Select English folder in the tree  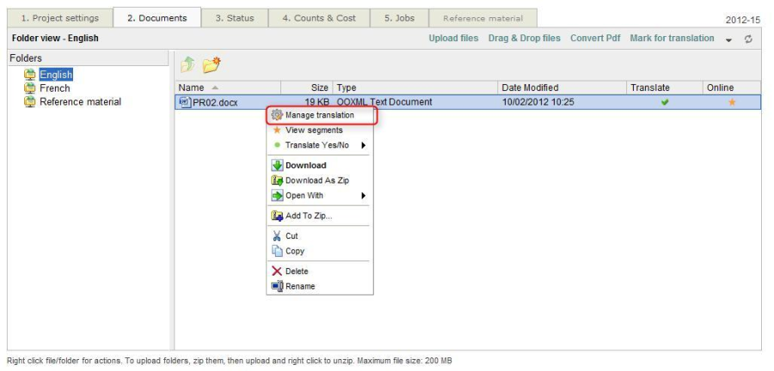[x=56, y=75]
